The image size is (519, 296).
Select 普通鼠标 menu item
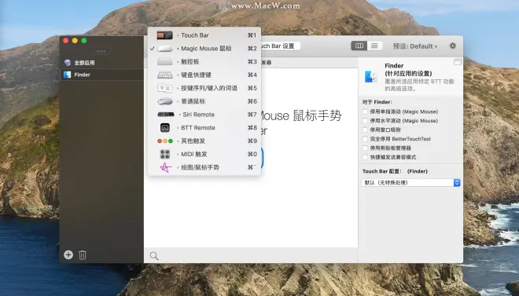point(204,101)
